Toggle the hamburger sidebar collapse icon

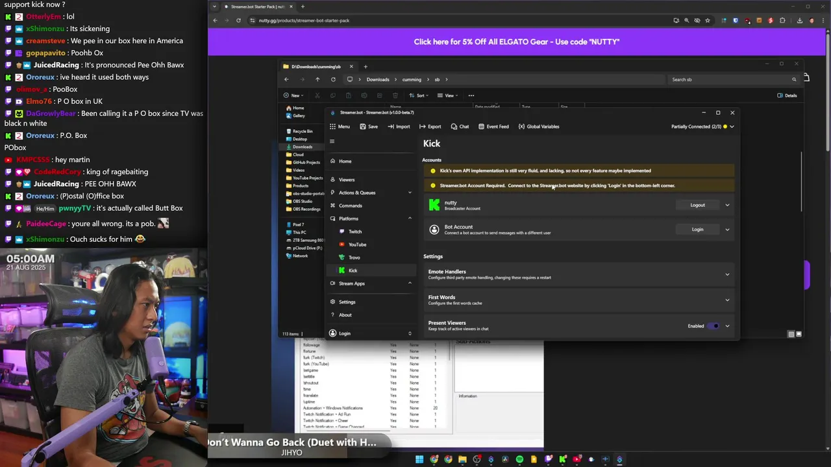tap(332, 141)
